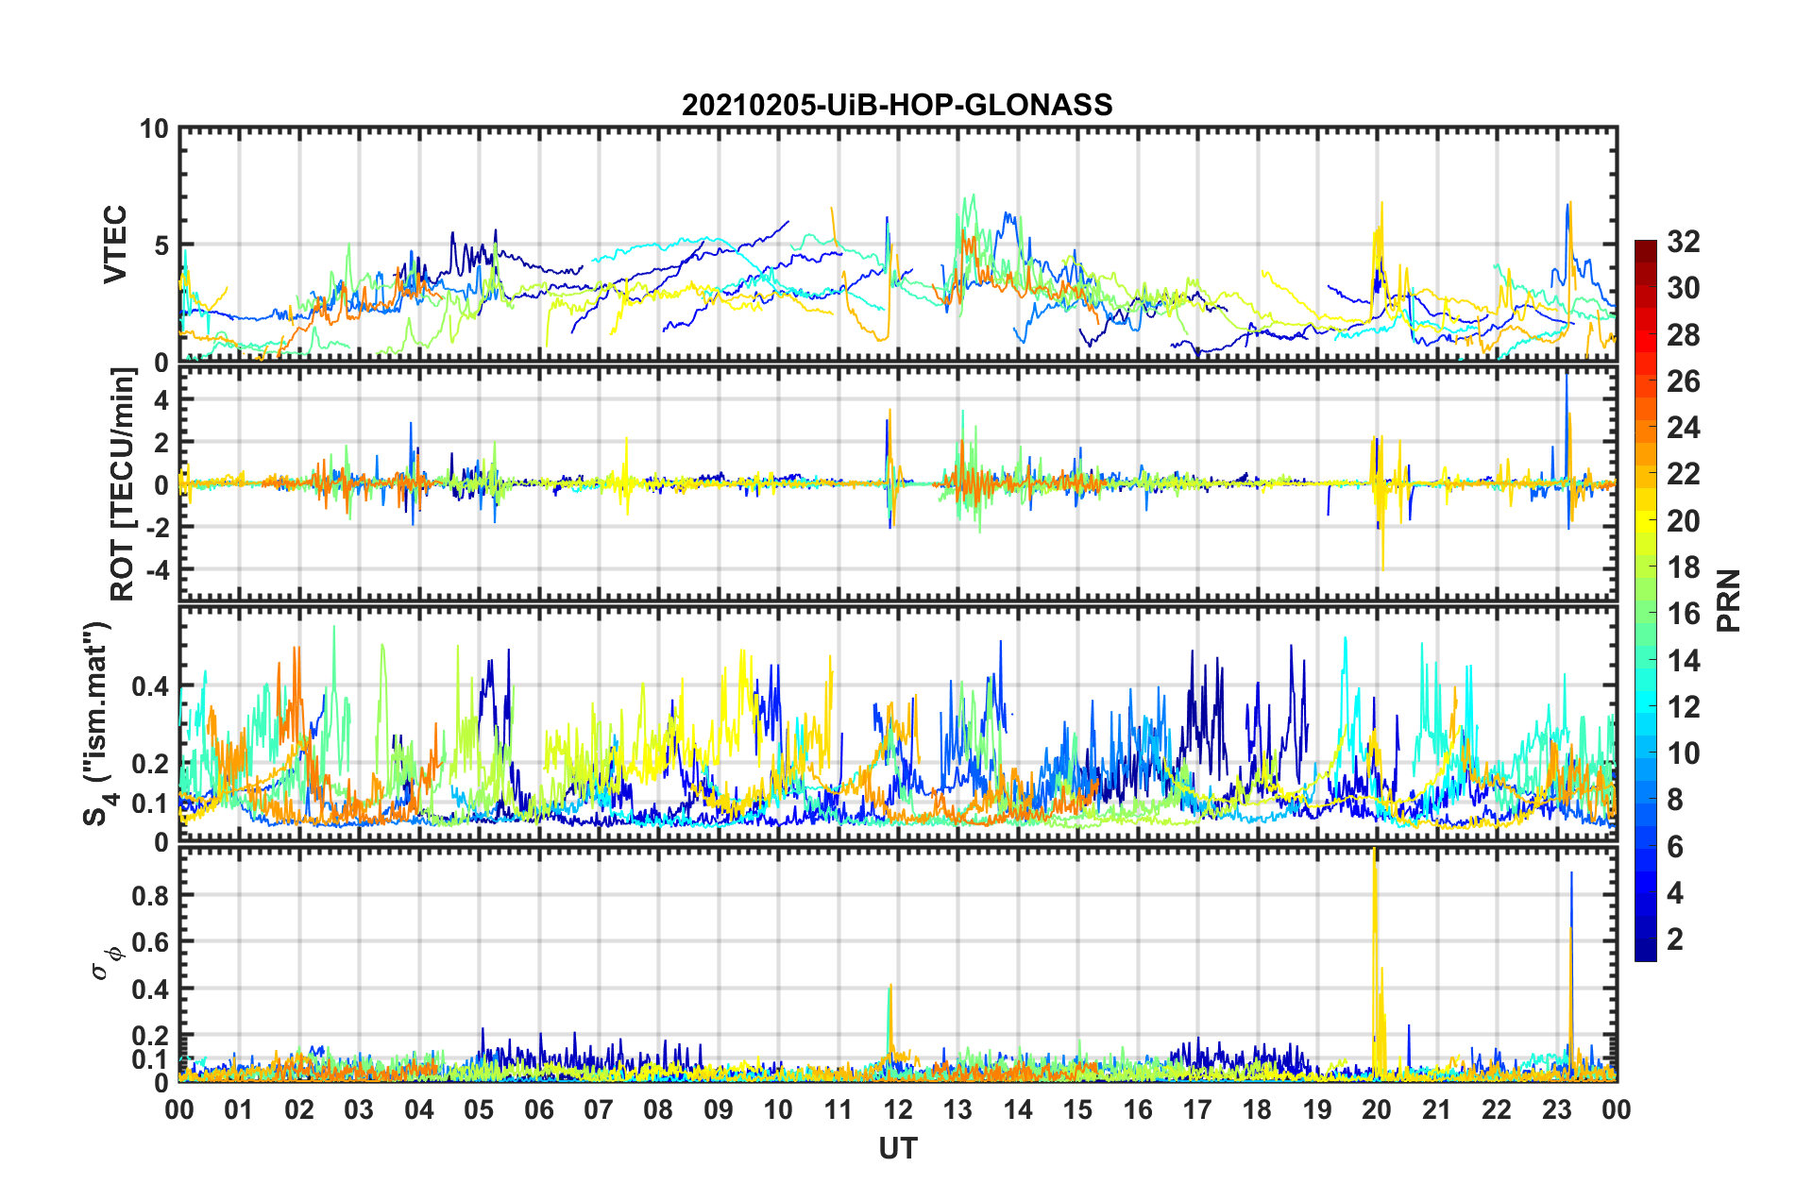Click the PRN colorbar
1796x1201 pixels.
coord(1645,600)
